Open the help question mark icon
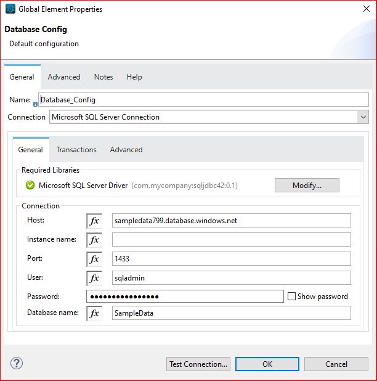The width and height of the screenshot is (377, 381). (17, 363)
